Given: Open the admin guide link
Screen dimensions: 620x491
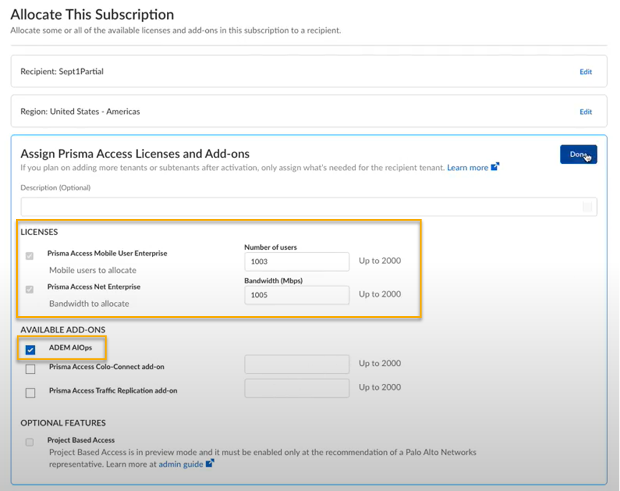Looking at the screenshot, I should click(x=180, y=464).
